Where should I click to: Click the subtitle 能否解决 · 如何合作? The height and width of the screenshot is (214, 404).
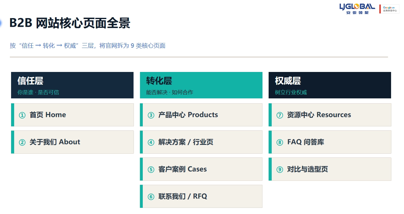click(170, 92)
